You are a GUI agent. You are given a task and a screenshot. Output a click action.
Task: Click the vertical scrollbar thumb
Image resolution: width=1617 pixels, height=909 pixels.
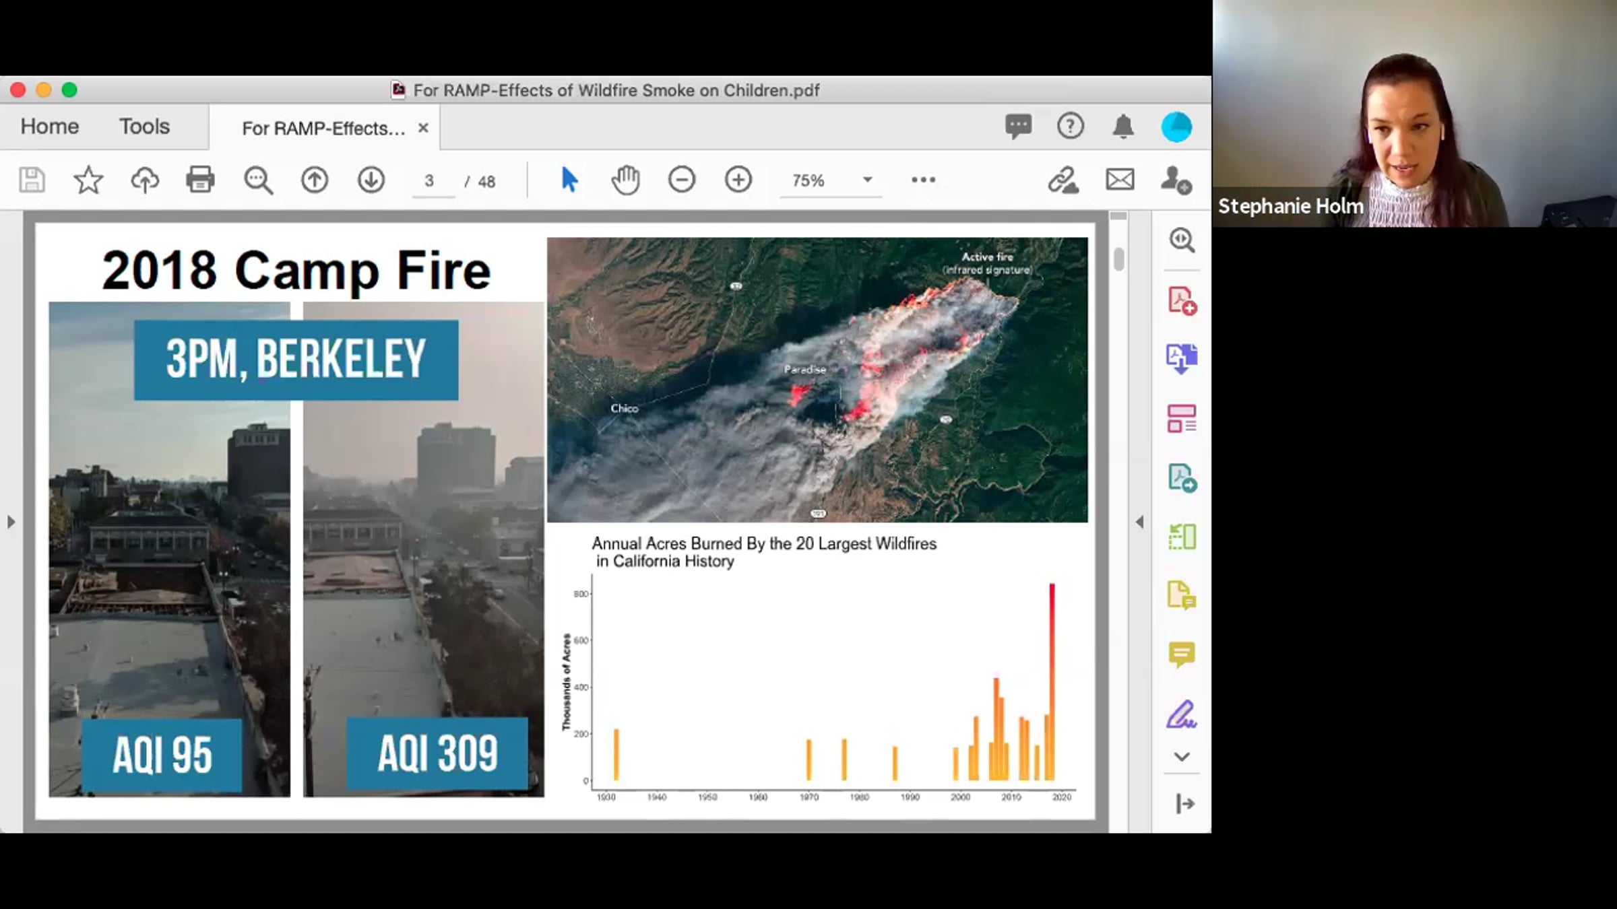coord(1119,259)
